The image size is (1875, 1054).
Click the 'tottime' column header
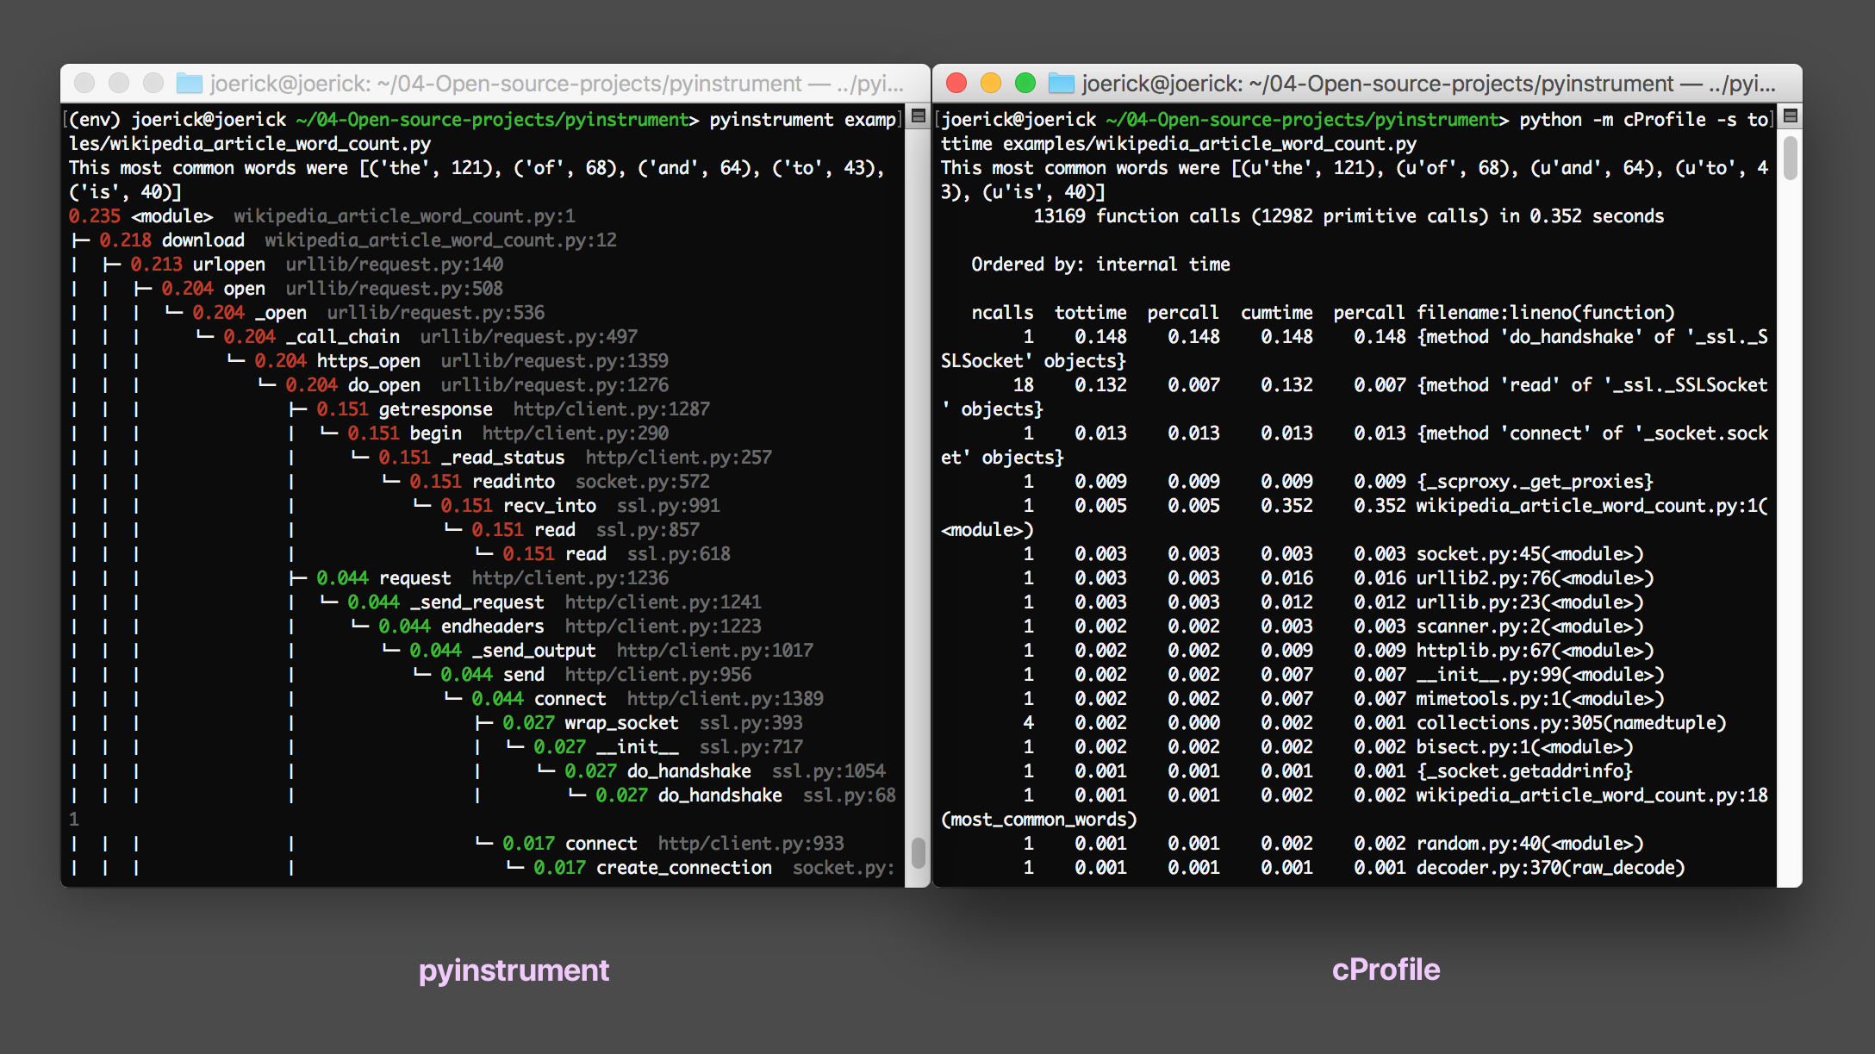pyautogui.click(x=1091, y=312)
